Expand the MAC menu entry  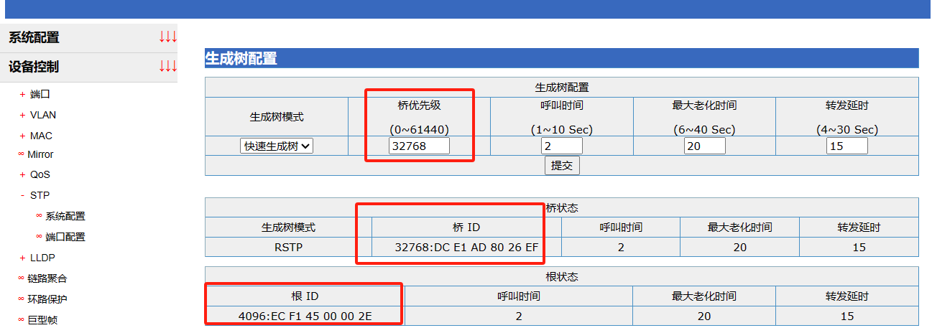[22, 136]
